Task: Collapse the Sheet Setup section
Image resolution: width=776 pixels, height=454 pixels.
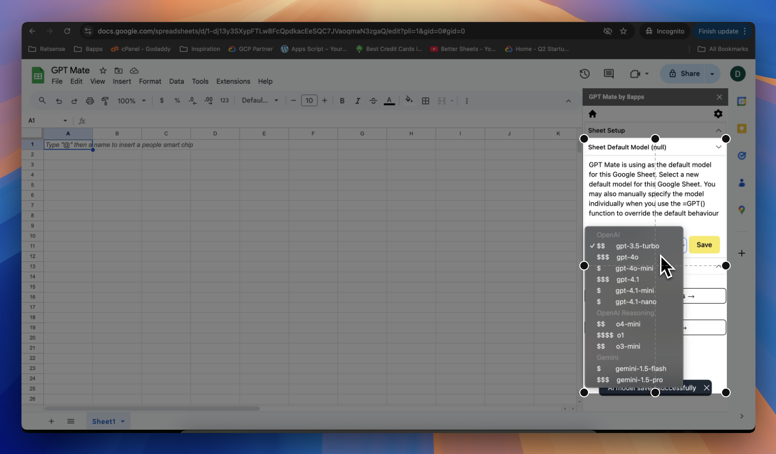Action: point(718,130)
